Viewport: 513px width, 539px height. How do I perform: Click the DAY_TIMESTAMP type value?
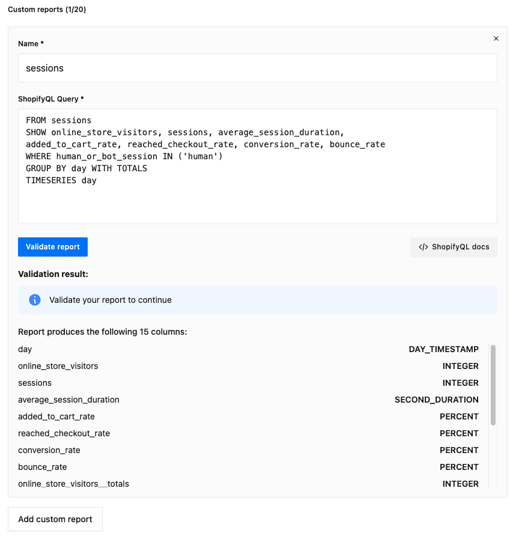tap(443, 349)
